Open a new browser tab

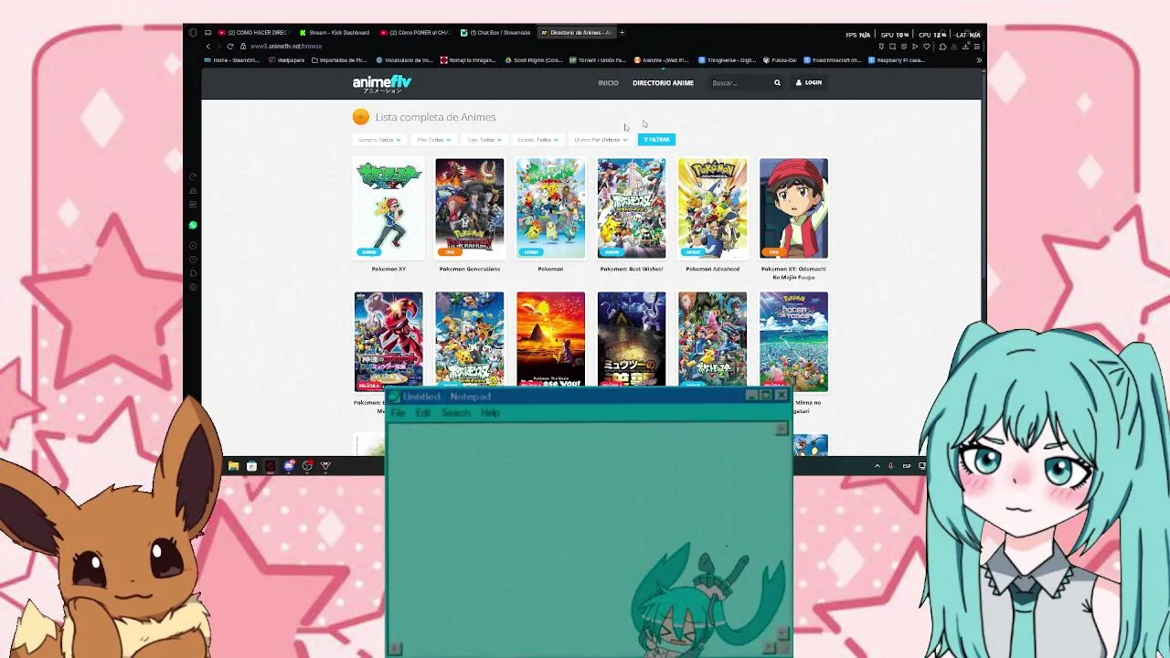622,33
